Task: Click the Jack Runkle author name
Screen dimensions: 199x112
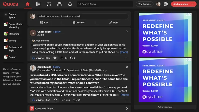Action: pyautogui.click(x=44, y=67)
